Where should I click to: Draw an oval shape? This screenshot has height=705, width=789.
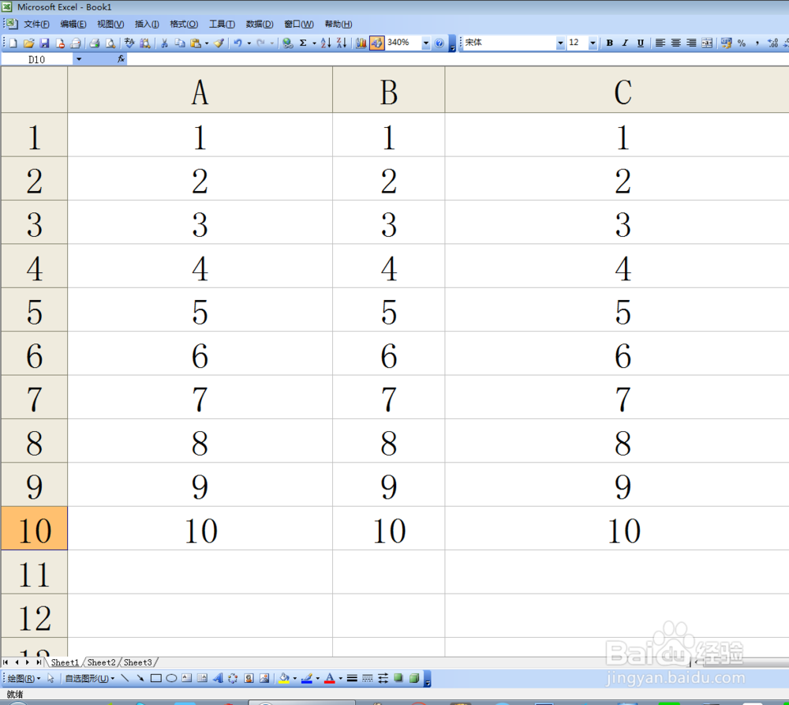(171, 678)
